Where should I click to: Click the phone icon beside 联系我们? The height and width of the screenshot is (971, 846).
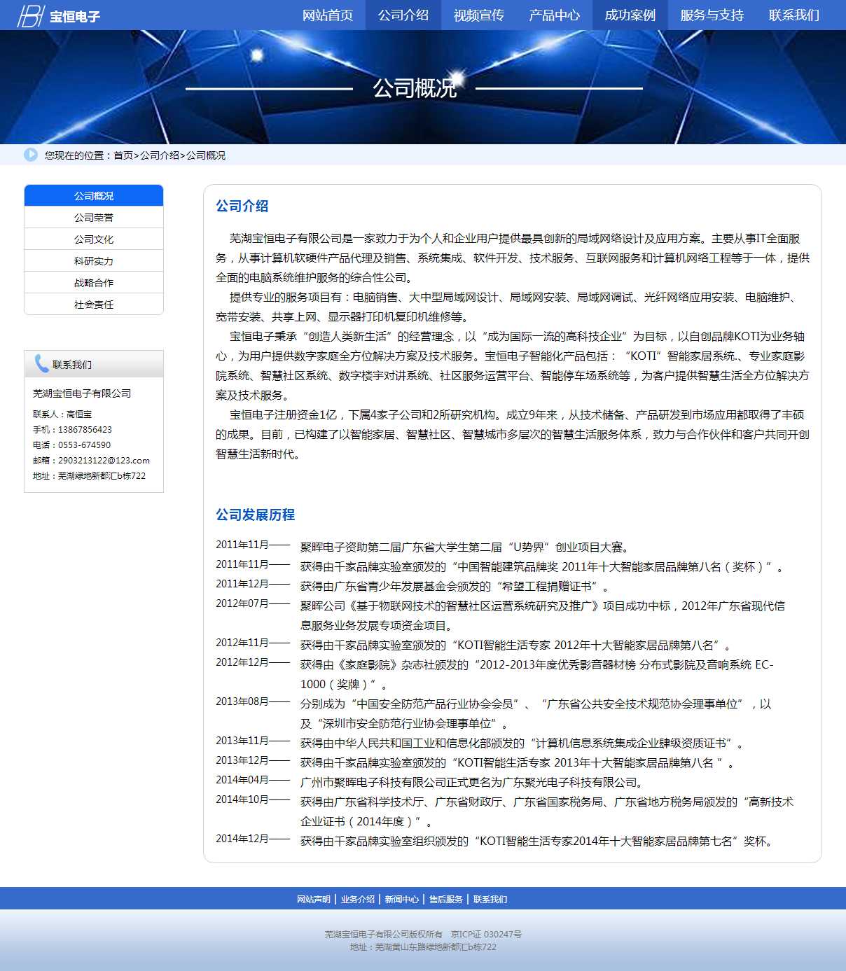click(x=41, y=364)
